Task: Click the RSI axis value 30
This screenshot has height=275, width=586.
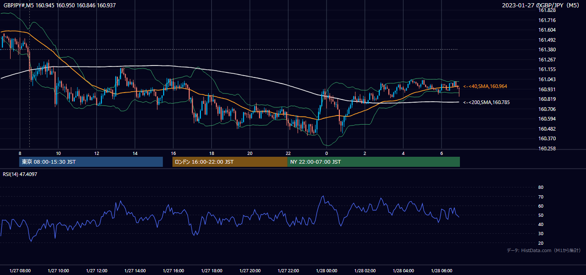Action: [541, 234]
